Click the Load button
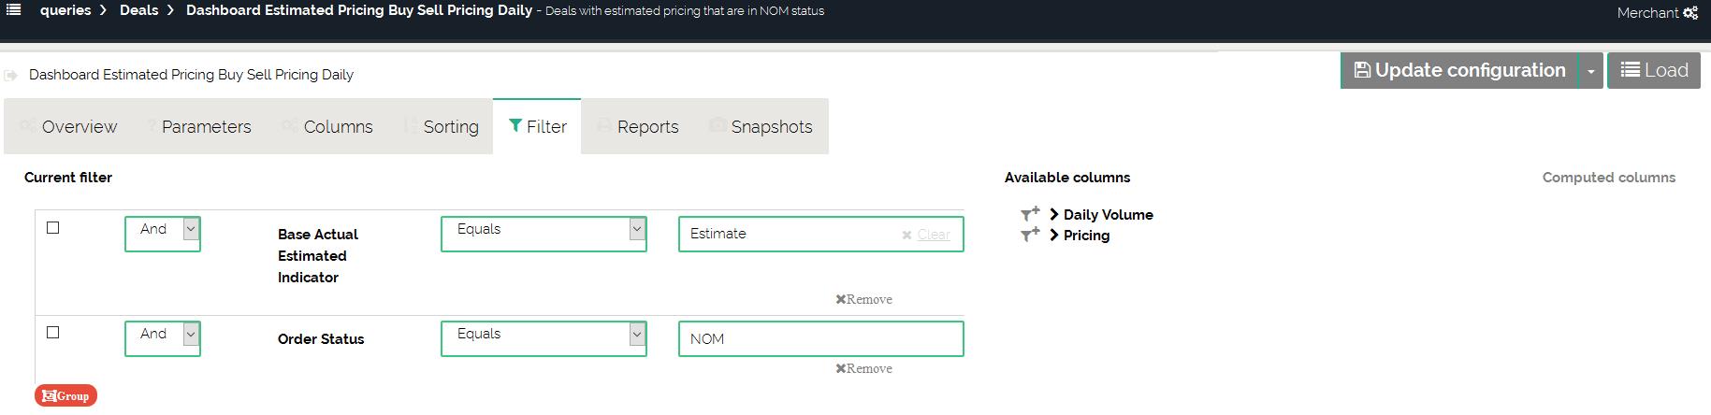 [x=1654, y=71]
